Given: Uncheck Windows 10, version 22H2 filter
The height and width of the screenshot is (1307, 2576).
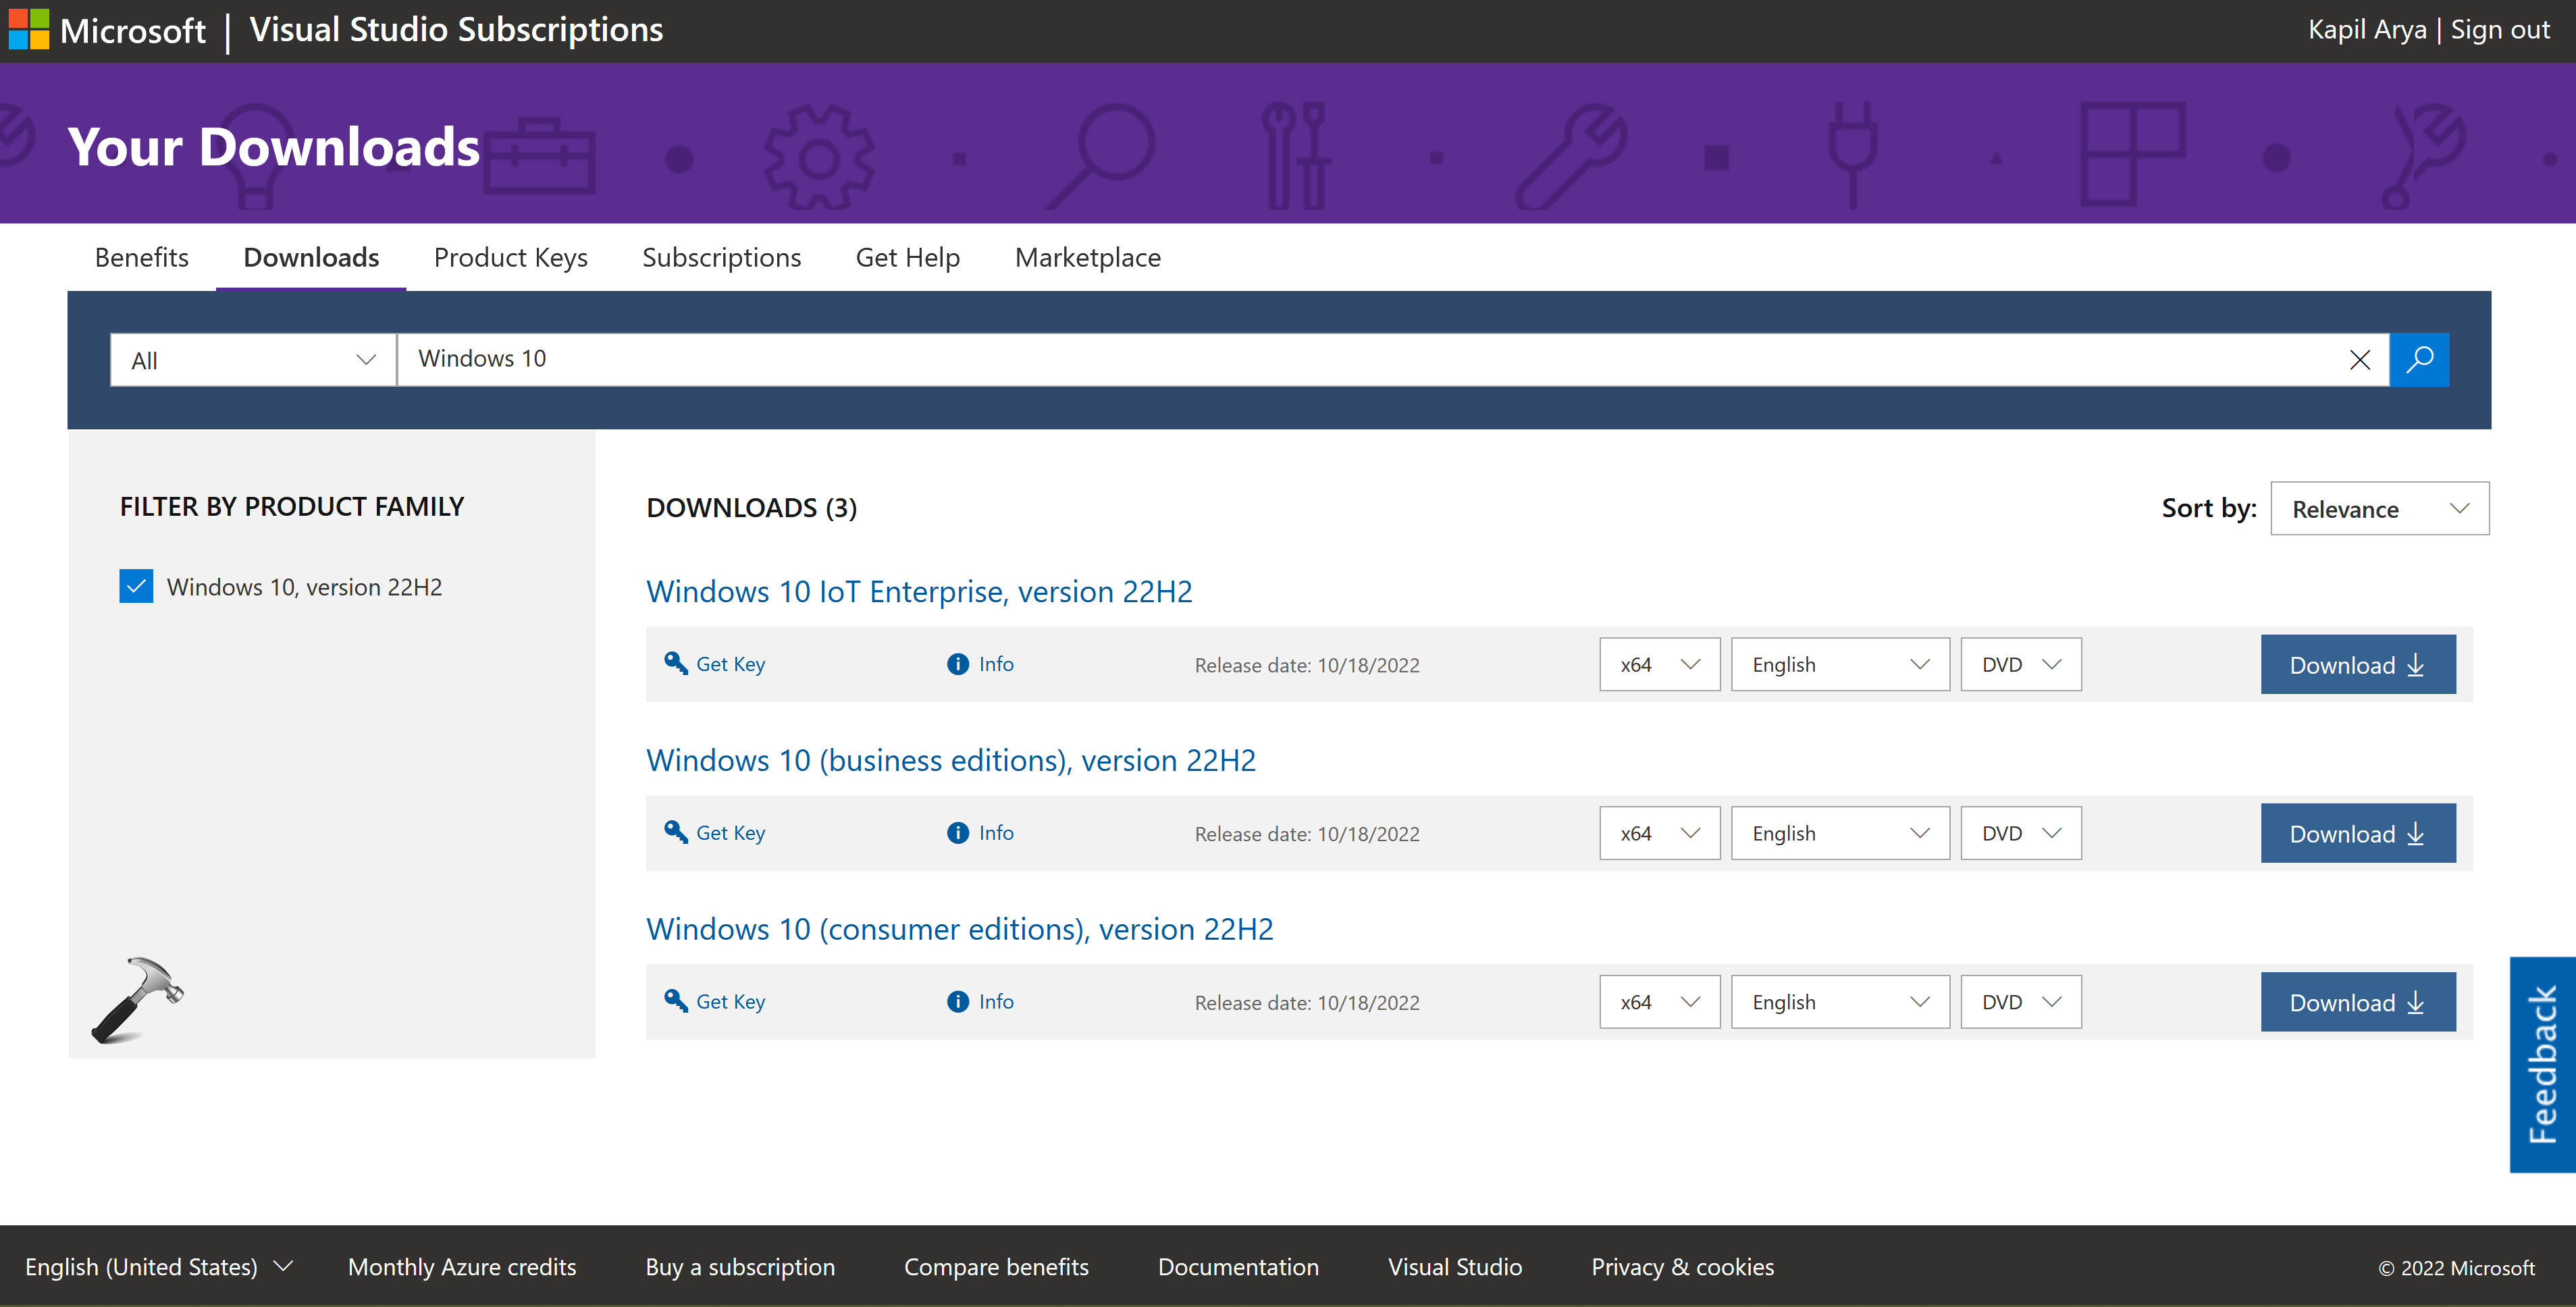Looking at the screenshot, I should [136, 586].
